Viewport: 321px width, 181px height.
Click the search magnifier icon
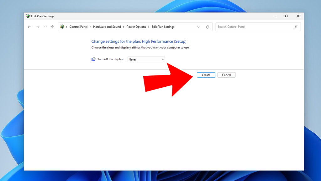point(296,27)
